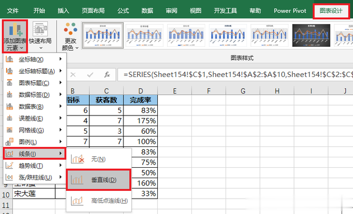The width and height of the screenshot is (353, 214).
Task: Select 图例(L) menu entry
Action: tap(35, 142)
